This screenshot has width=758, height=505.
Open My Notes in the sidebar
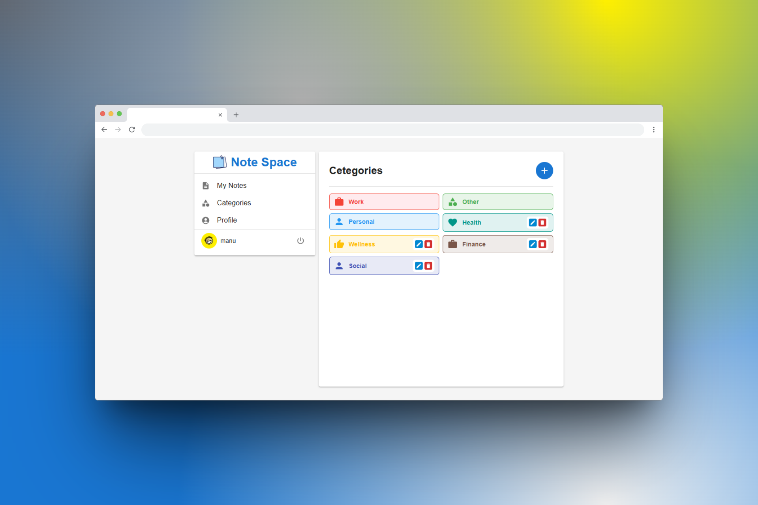pos(231,185)
